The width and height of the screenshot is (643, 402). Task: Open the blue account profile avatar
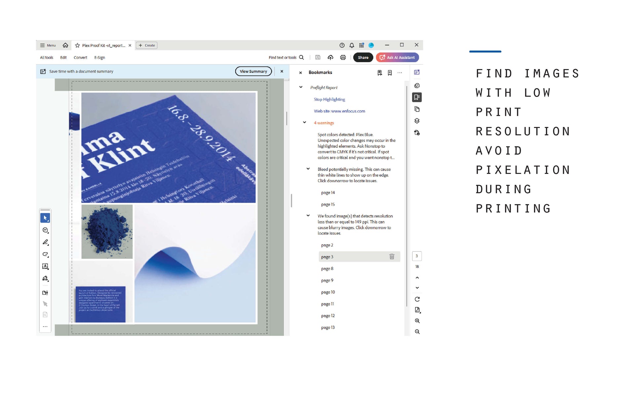(371, 45)
